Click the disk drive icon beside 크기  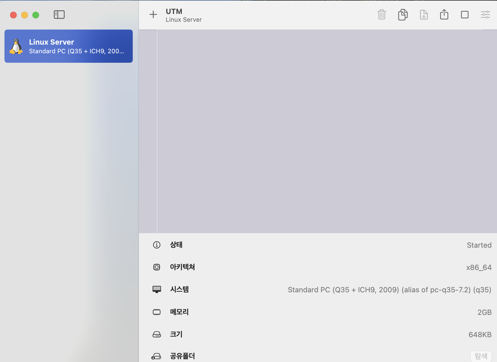pos(157,334)
